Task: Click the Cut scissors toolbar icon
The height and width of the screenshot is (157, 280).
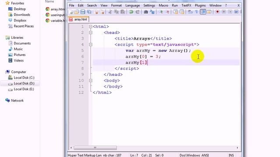Action: (x=110, y=12)
